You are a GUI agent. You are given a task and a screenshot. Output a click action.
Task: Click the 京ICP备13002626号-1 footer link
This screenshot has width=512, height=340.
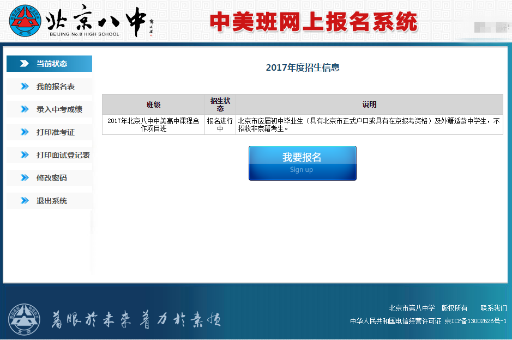point(475,322)
